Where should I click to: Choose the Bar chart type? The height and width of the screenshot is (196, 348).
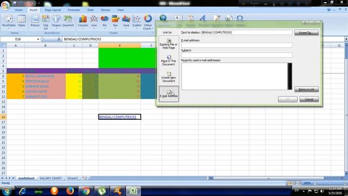point(115,22)
